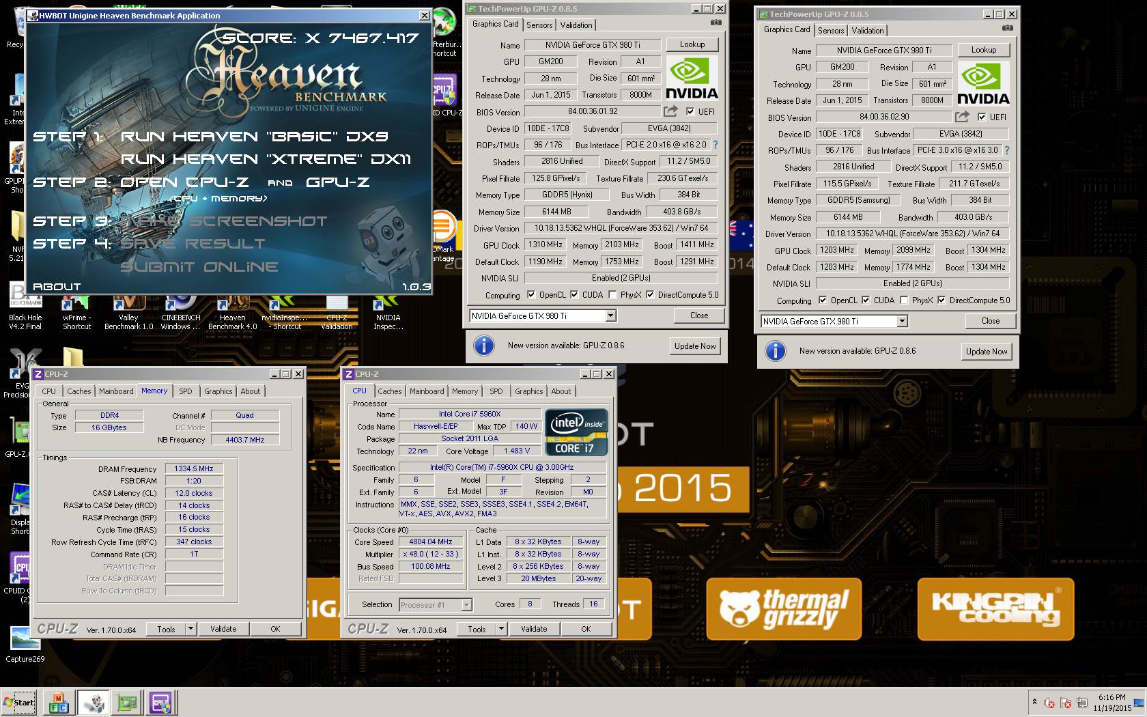Click the GPU-Z graphics card taskbar icon
Screen dimensions: 1147x717
(127, 702)
